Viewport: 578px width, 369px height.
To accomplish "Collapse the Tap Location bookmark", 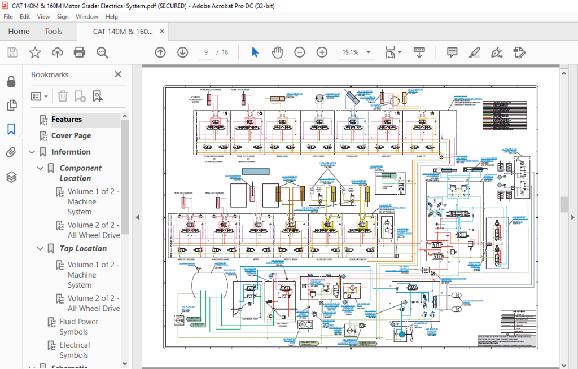I will 41,248.
